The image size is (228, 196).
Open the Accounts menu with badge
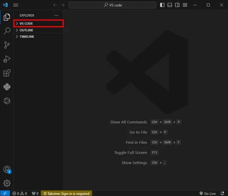[7, 170]
